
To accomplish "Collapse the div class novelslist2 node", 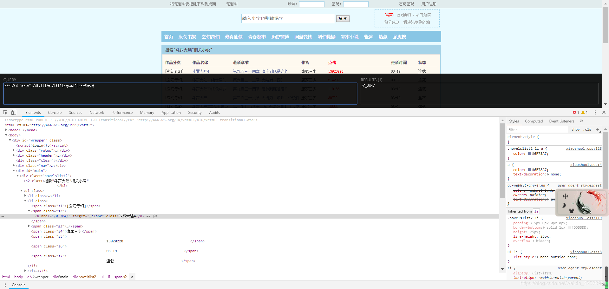I will click(17, 176).
